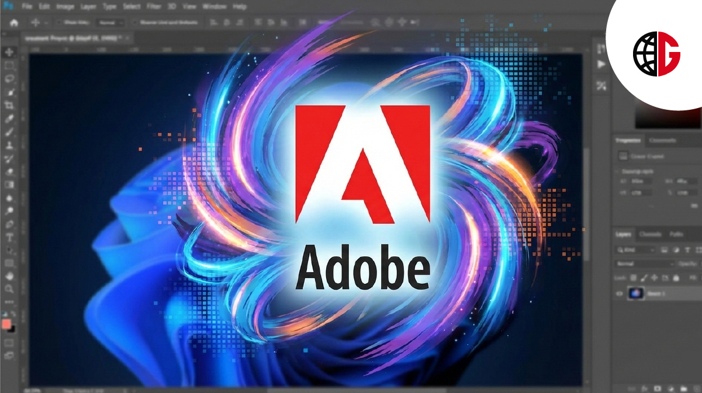Select the Horizontal Type tool
This screenshot has height=393, width=702.
point(9,238)
